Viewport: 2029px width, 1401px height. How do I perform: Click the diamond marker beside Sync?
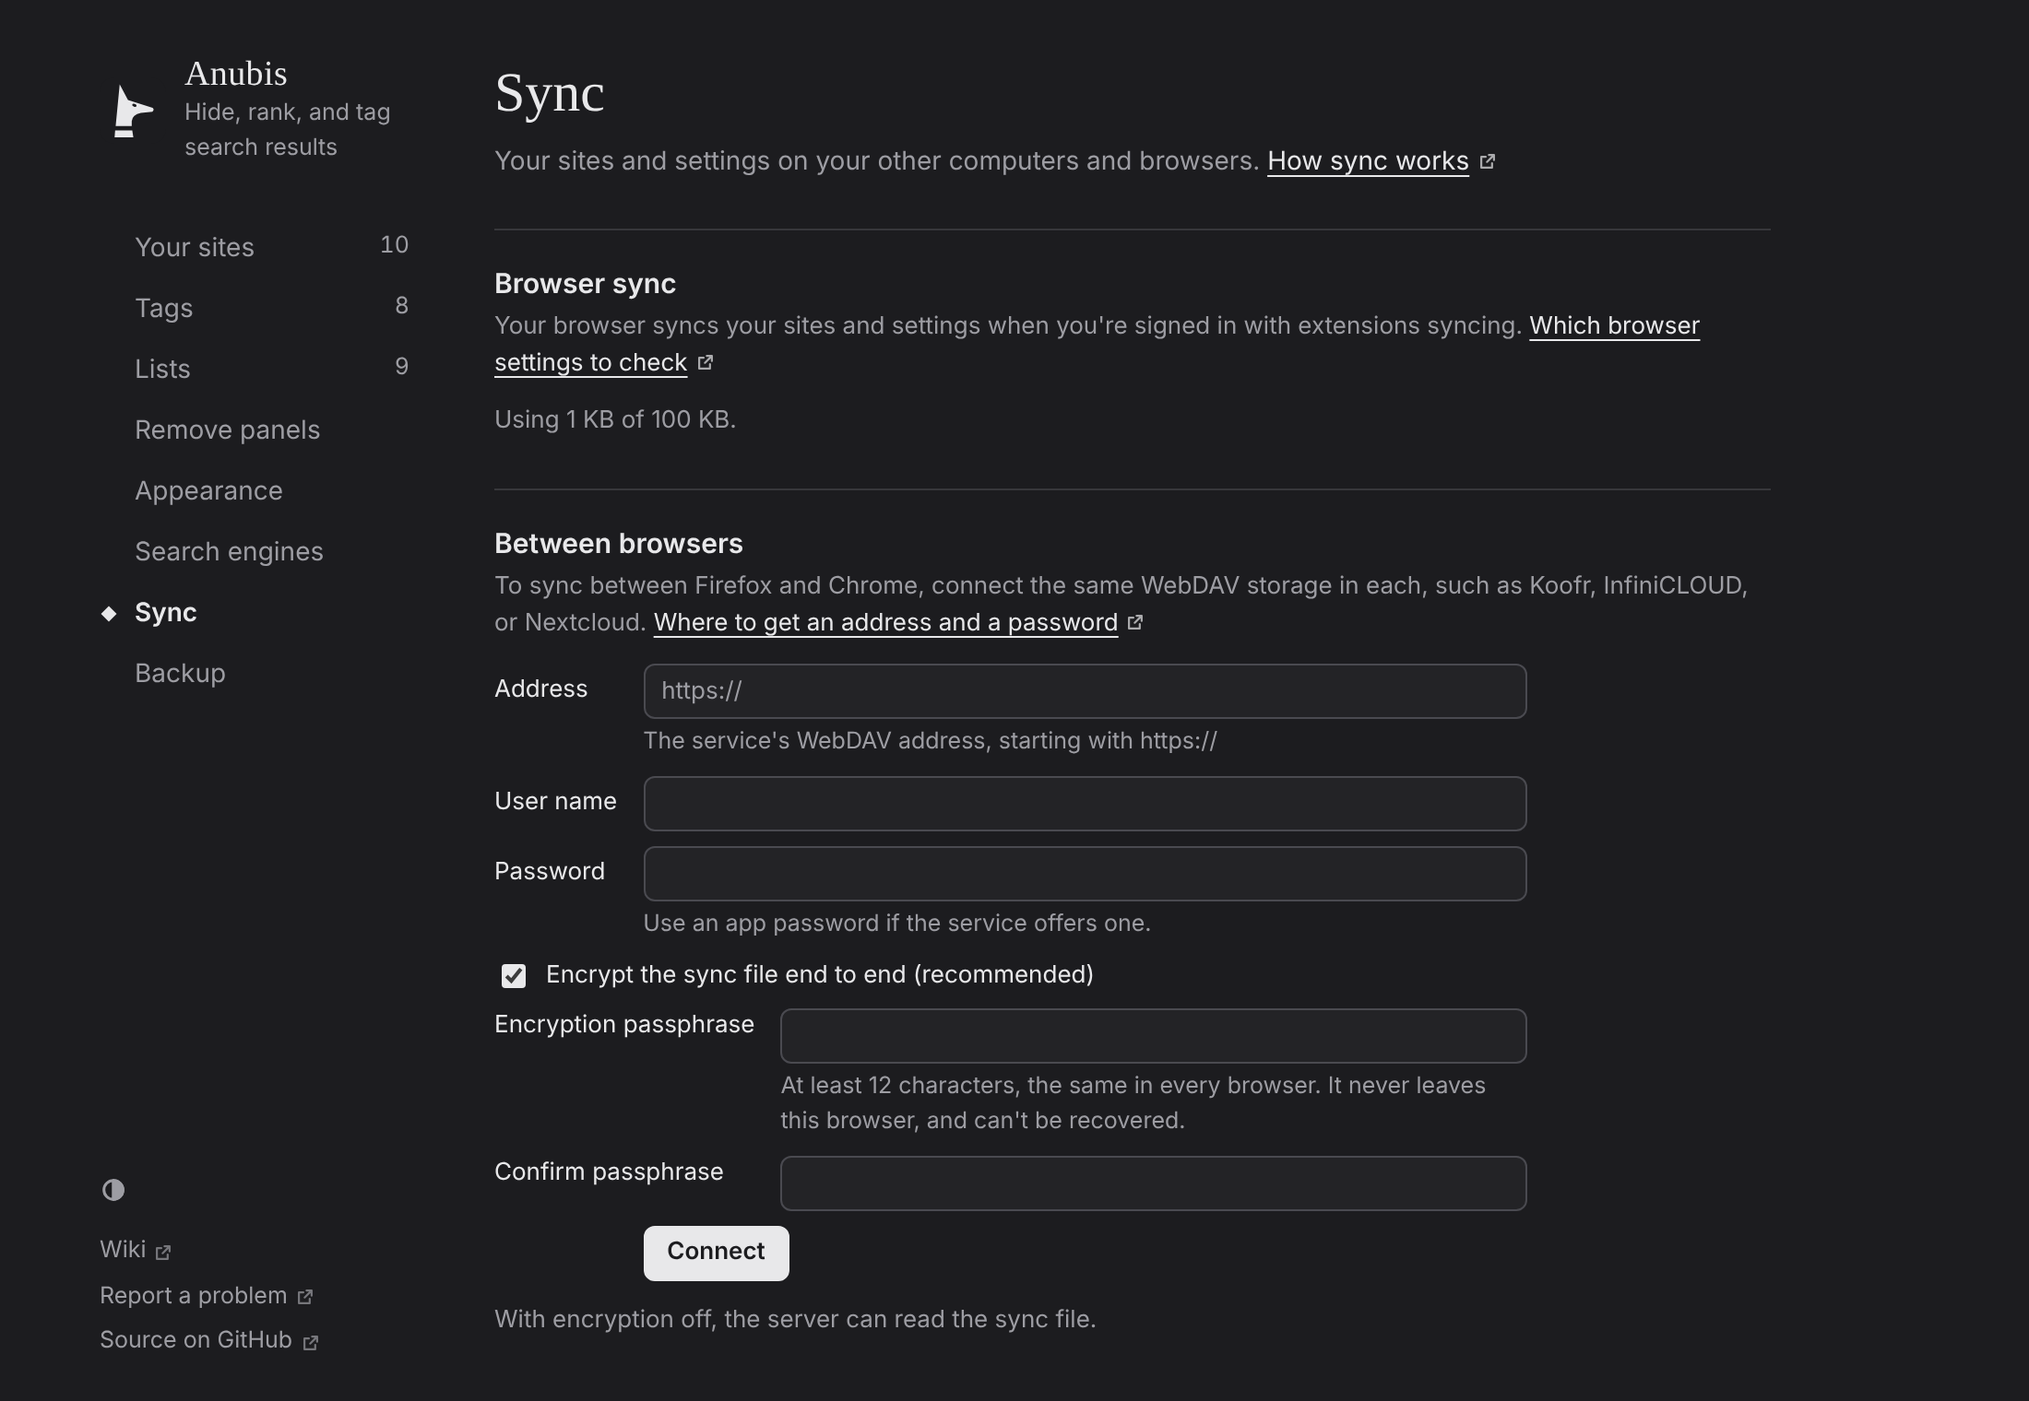109,613
